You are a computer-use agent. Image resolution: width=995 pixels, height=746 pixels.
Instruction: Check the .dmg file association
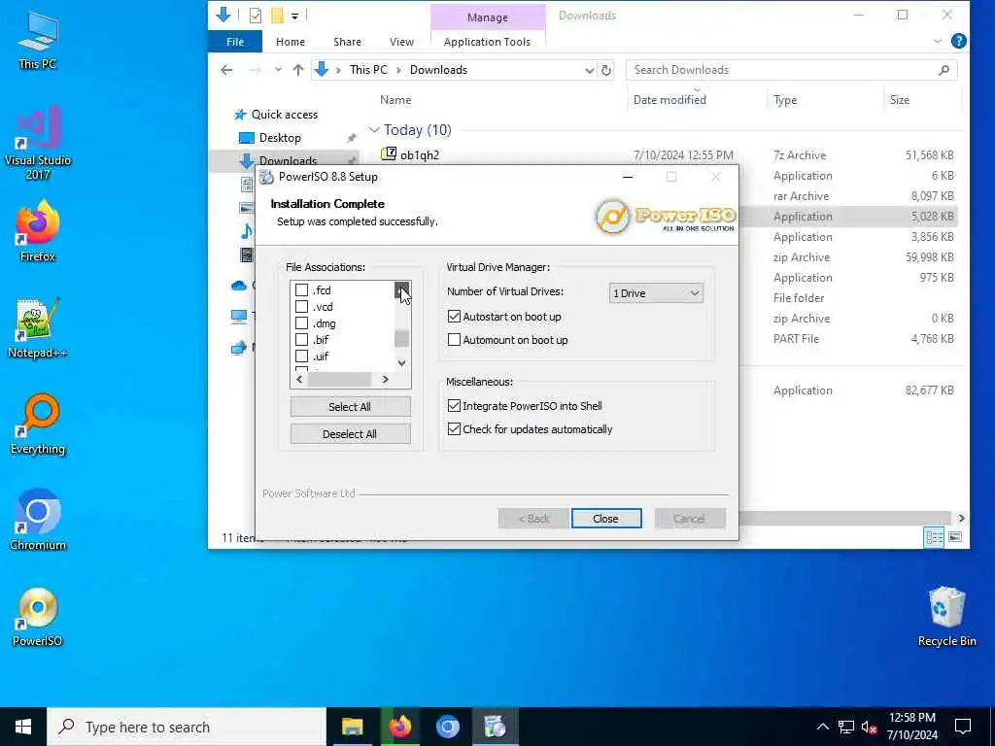[x=301, y=323]
